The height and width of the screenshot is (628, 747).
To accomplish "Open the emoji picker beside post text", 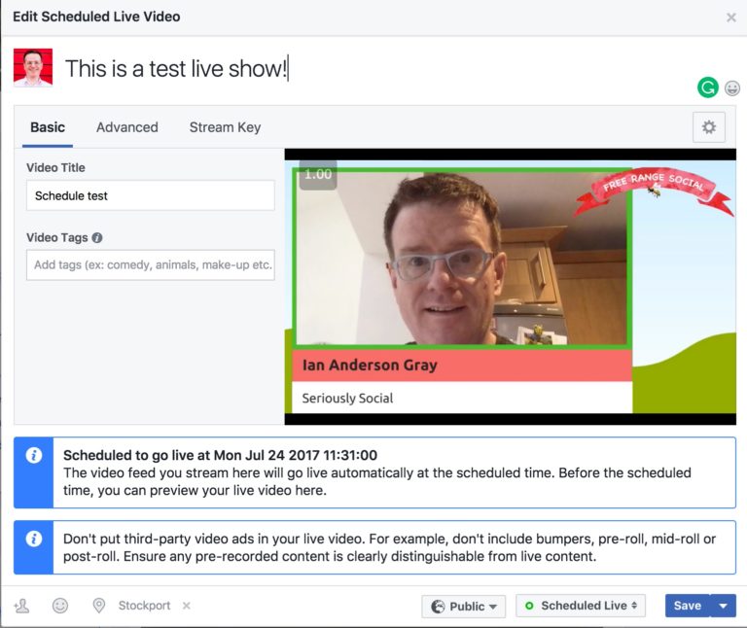I will [x=731, y=88].
